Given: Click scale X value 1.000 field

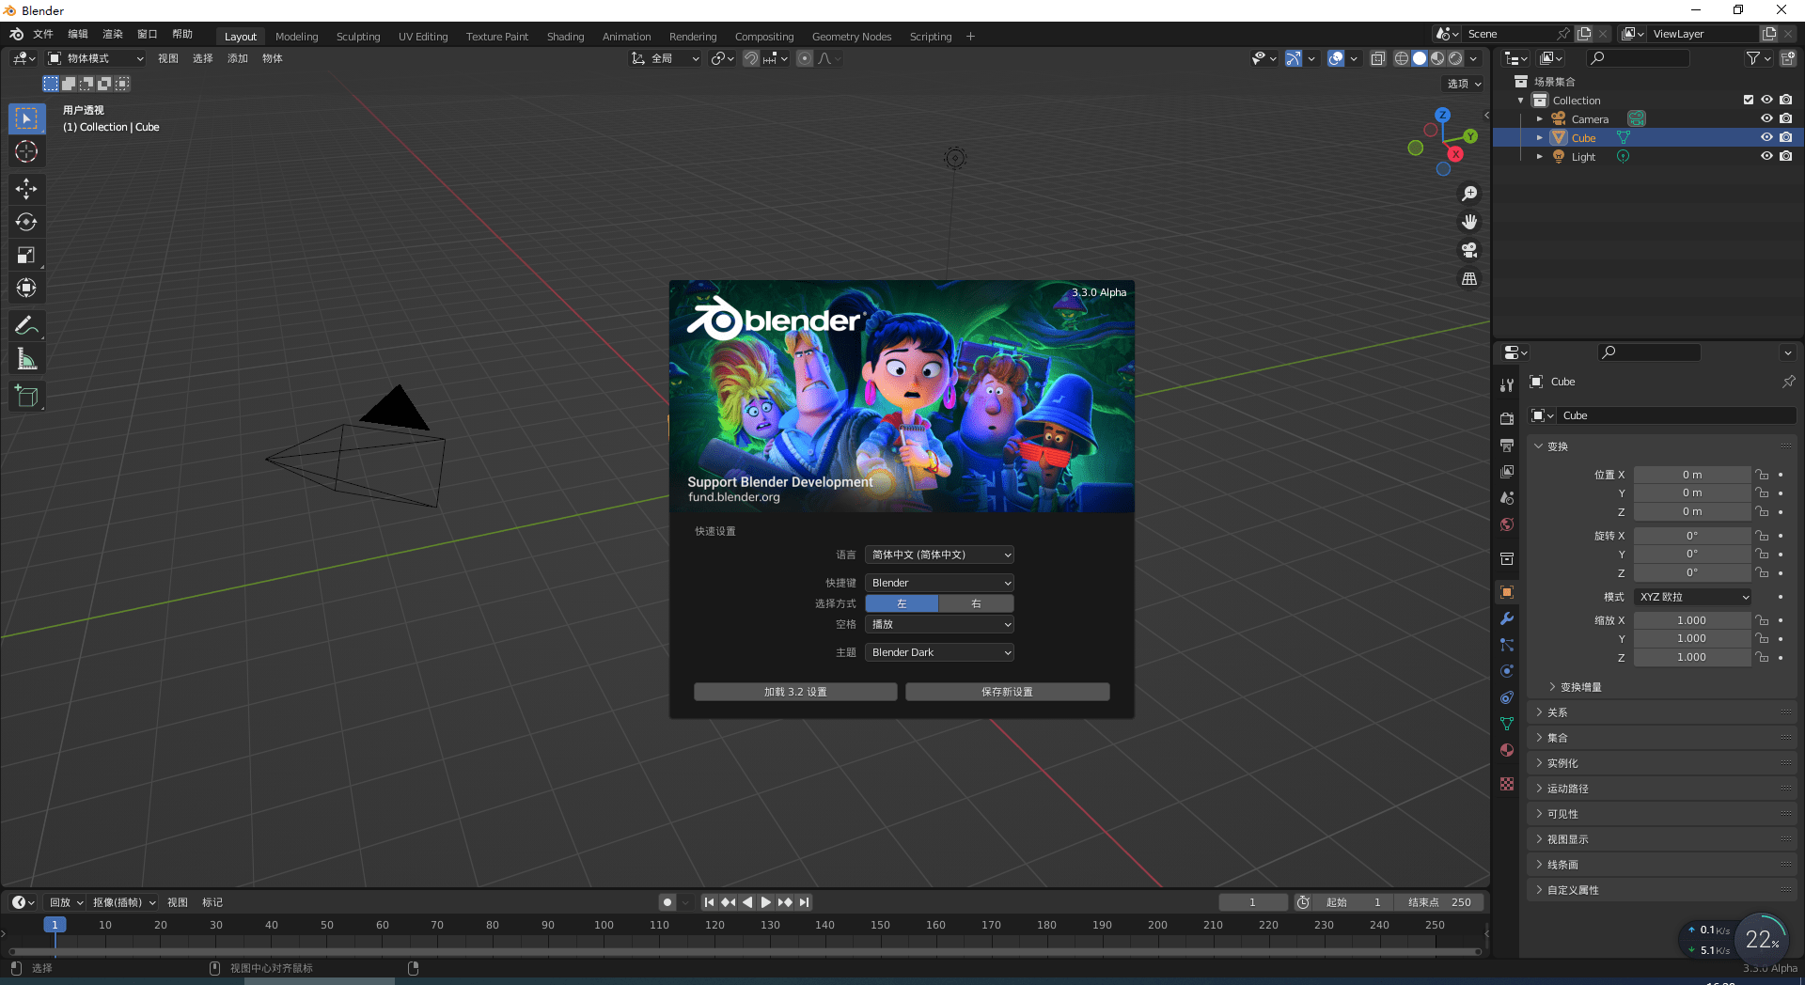Looking at the screenshot, I should tap(1692, 620).
